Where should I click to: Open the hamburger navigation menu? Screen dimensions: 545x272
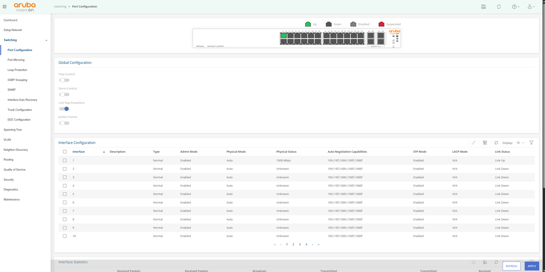[x=5, y=7]
